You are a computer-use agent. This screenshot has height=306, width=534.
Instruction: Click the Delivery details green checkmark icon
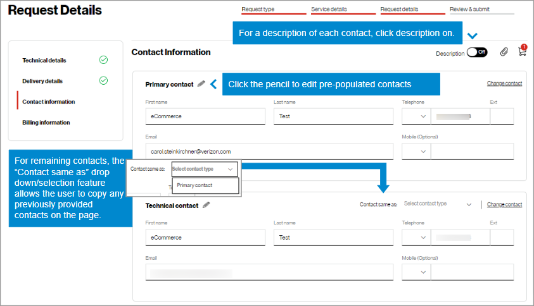(x=103, y=81)
